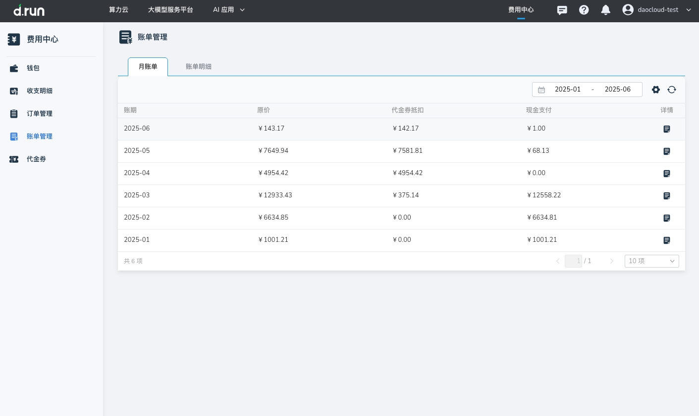Open the notifications bell icon
Screen dimensions: 699x416
click(x=605, y=10)
